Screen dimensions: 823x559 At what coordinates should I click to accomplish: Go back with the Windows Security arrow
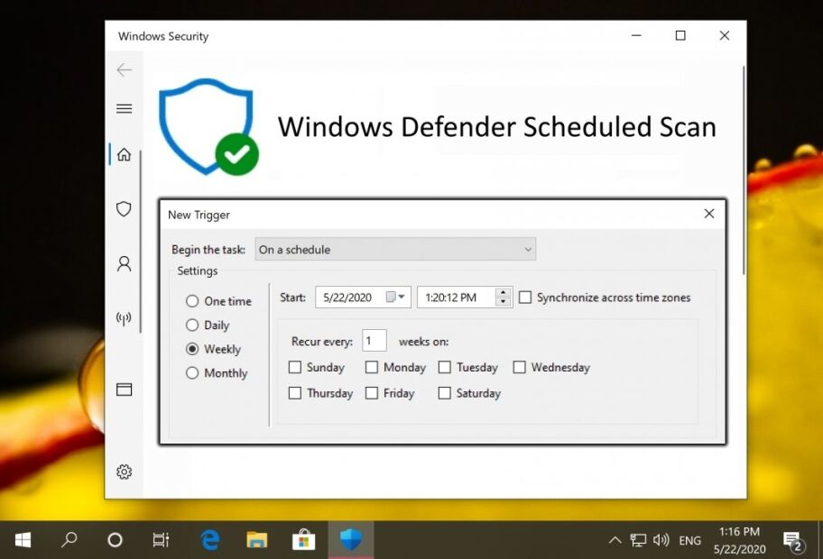pos(125,69)
